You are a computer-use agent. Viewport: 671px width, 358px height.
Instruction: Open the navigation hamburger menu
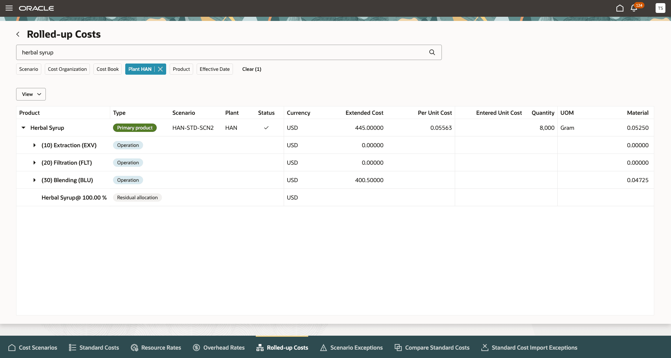pyautogui.click(x=9, y=8)
